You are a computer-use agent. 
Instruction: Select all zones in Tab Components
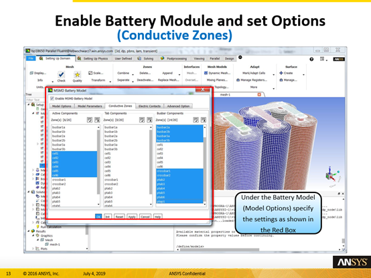click(142, 120)
